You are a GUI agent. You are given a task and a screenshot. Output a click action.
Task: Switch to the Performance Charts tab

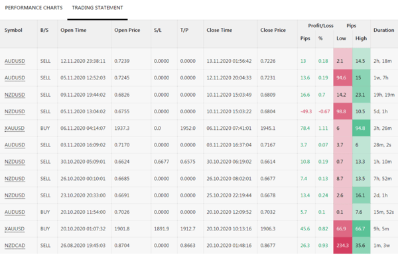coord(34,8)
